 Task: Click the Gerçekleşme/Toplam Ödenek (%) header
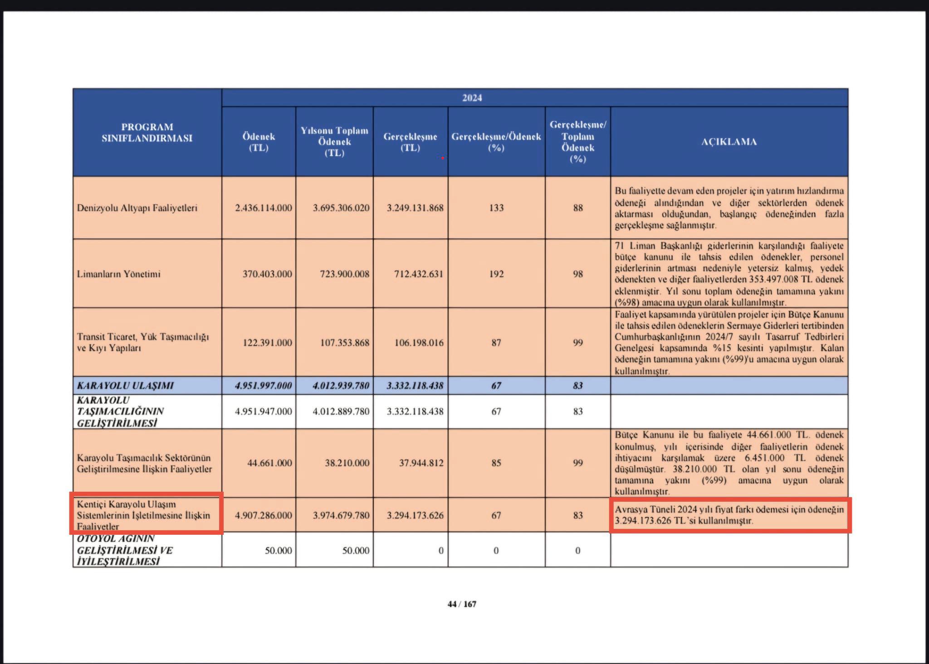pyautogui.click(x=577, y=142)
